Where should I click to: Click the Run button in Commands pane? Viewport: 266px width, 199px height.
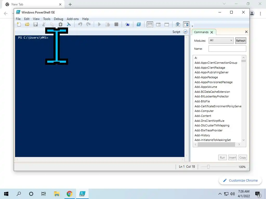coord(222,158)
